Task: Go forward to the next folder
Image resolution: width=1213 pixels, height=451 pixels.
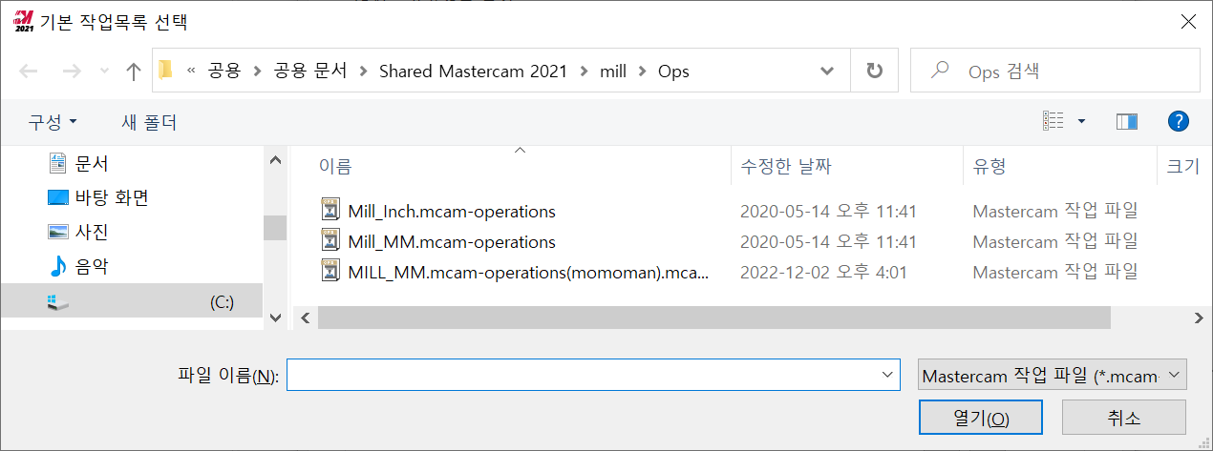Action: point(72,72)
